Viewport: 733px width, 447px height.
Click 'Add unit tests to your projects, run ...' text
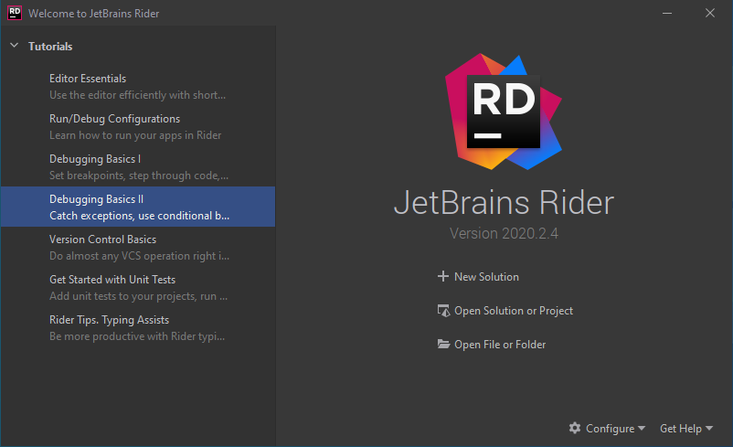pyautogui.click(x=138, y=296)
